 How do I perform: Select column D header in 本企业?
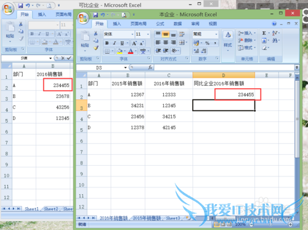click(224, 75)
